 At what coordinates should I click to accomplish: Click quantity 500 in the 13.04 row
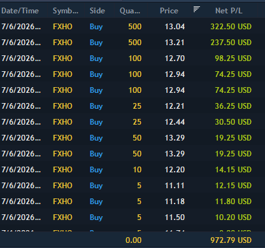pos(135,27)
